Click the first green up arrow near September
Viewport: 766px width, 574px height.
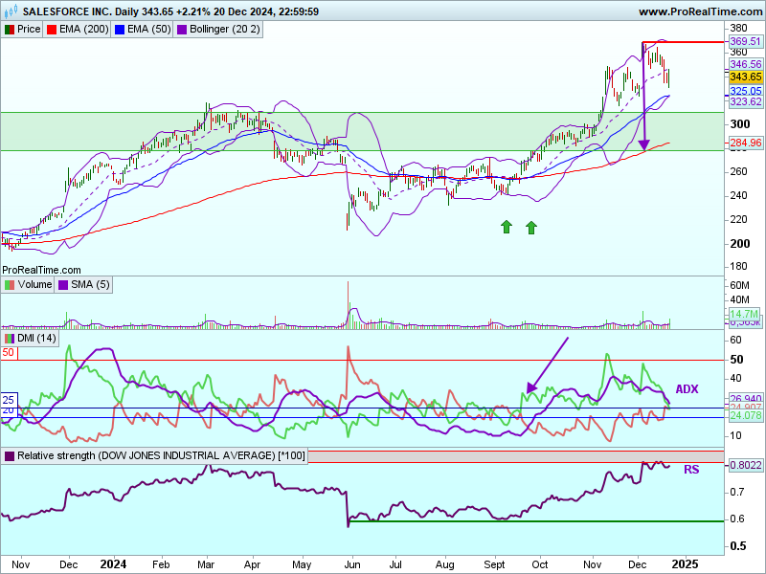point(505,227)
